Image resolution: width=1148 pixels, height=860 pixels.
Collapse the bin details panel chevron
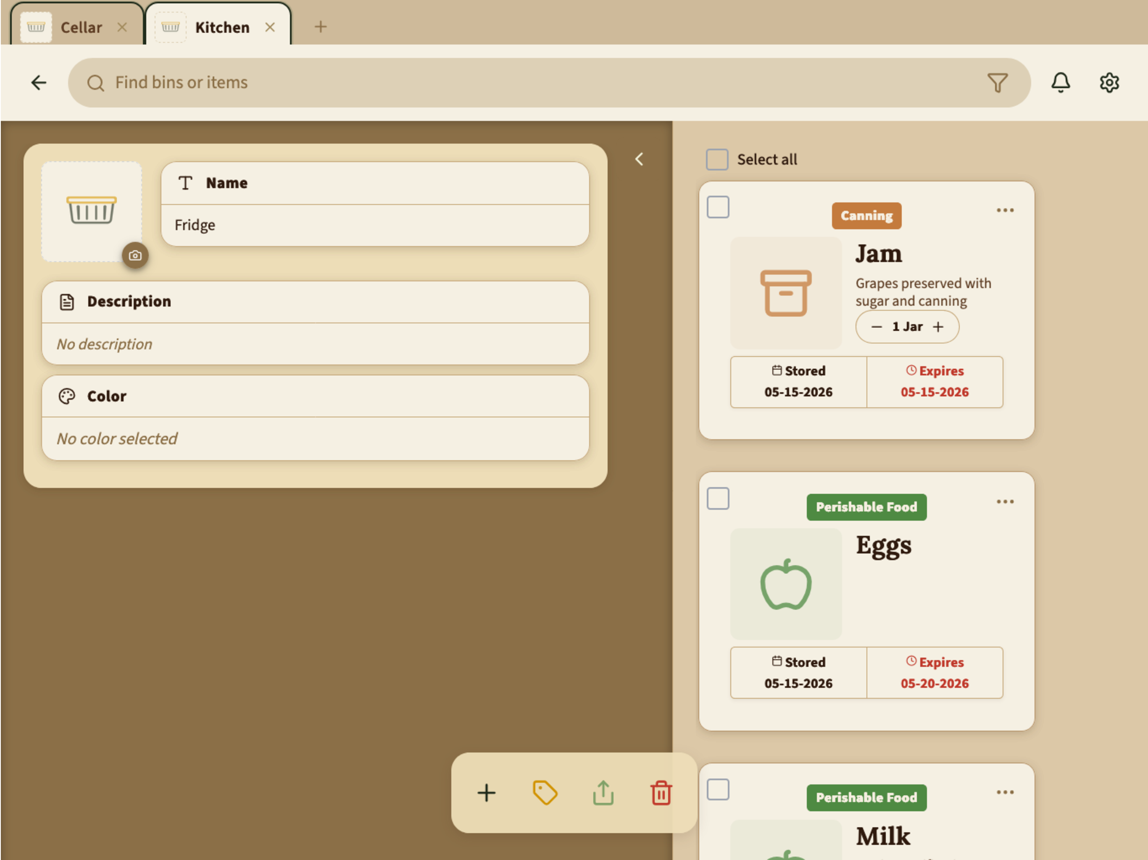pos(639,159)
